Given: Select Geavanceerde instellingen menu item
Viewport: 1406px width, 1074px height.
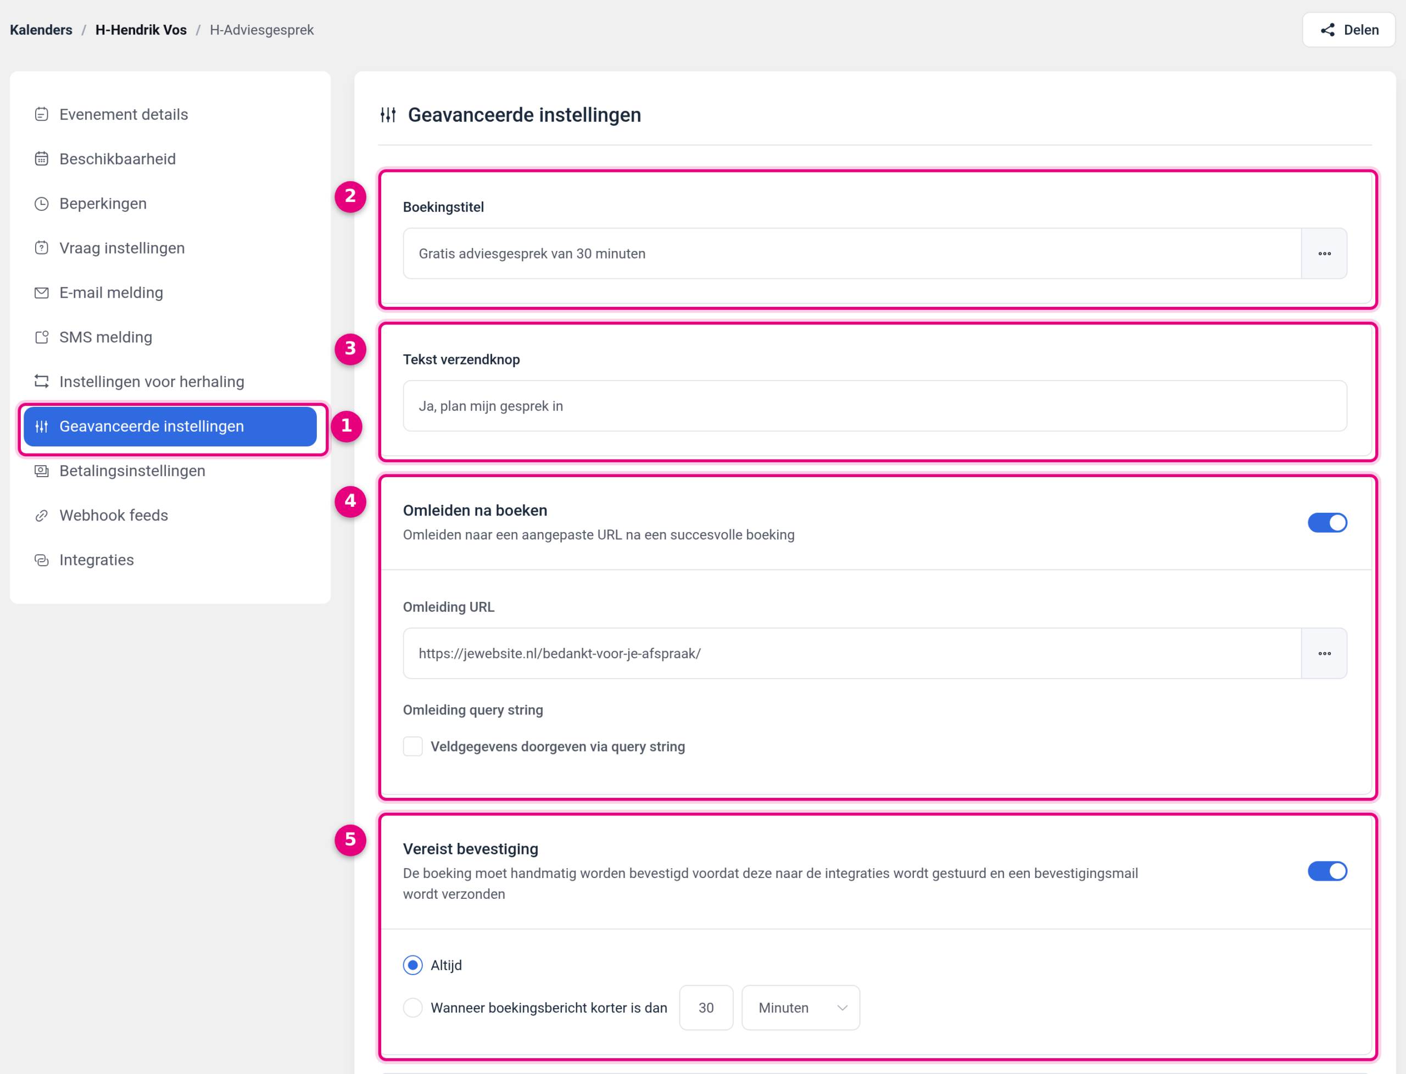Looking at the screenshot, I should pos(170,427).
